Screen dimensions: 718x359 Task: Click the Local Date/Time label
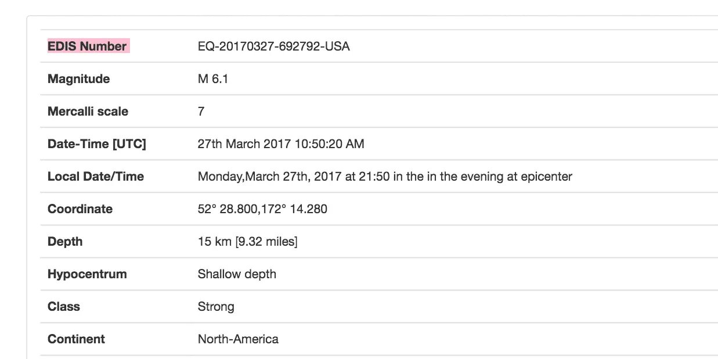[95, 177]
